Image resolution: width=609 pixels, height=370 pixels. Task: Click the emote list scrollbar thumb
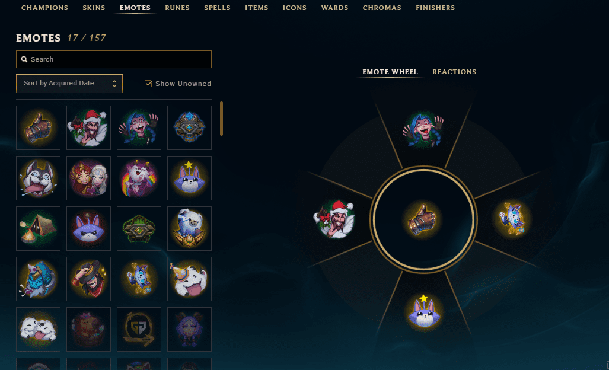coord(221,119)
